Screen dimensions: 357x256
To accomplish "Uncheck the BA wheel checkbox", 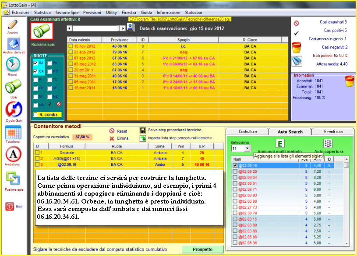I will (x=35, y=63).
